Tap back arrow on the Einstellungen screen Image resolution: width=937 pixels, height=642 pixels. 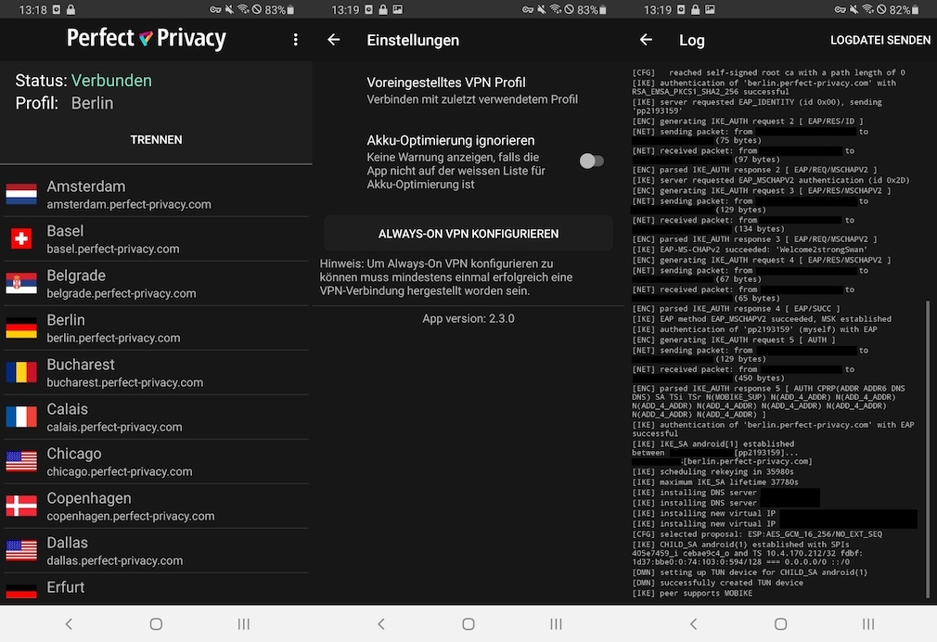pyautogui.click(x=334, y=40)
